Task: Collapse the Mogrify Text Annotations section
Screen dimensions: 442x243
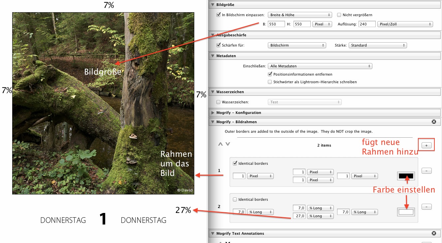Action: (212, 233)
